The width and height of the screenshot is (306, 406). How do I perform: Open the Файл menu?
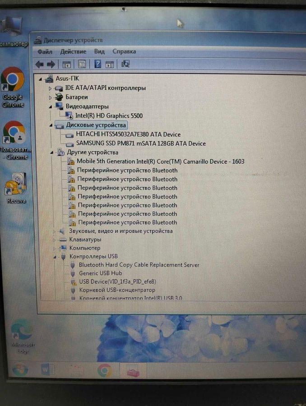pos(45,51)
